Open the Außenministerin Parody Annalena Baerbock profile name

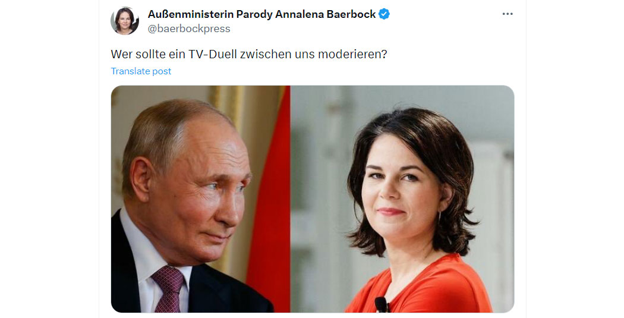[x=262, y=14]
